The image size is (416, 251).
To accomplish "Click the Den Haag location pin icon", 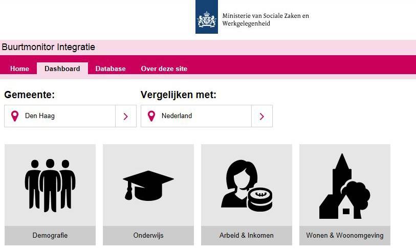I will (15, 116).
